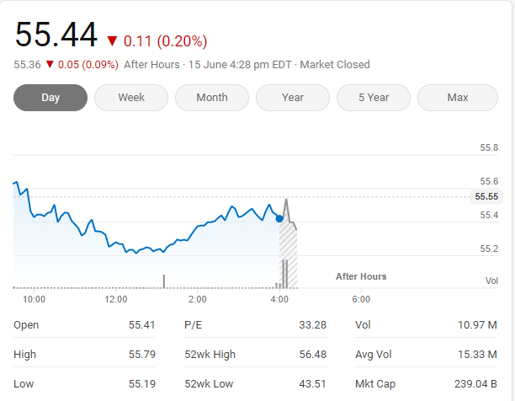
Task: Click the After Hours chart label
Action: point(361,276)
